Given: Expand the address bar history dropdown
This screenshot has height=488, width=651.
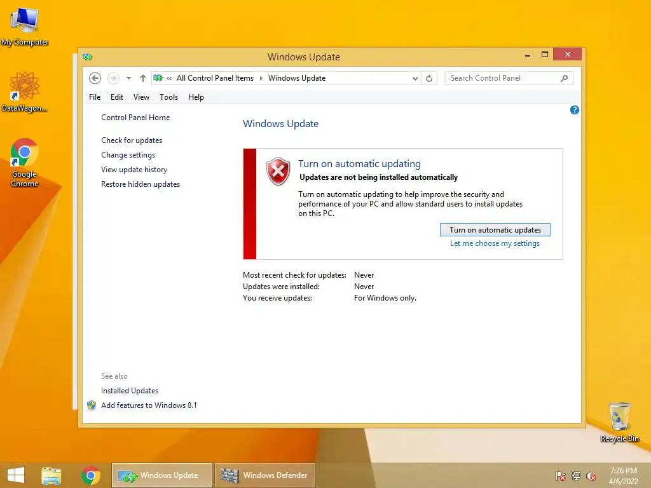Looking at the screenshot, I should 415,78.
